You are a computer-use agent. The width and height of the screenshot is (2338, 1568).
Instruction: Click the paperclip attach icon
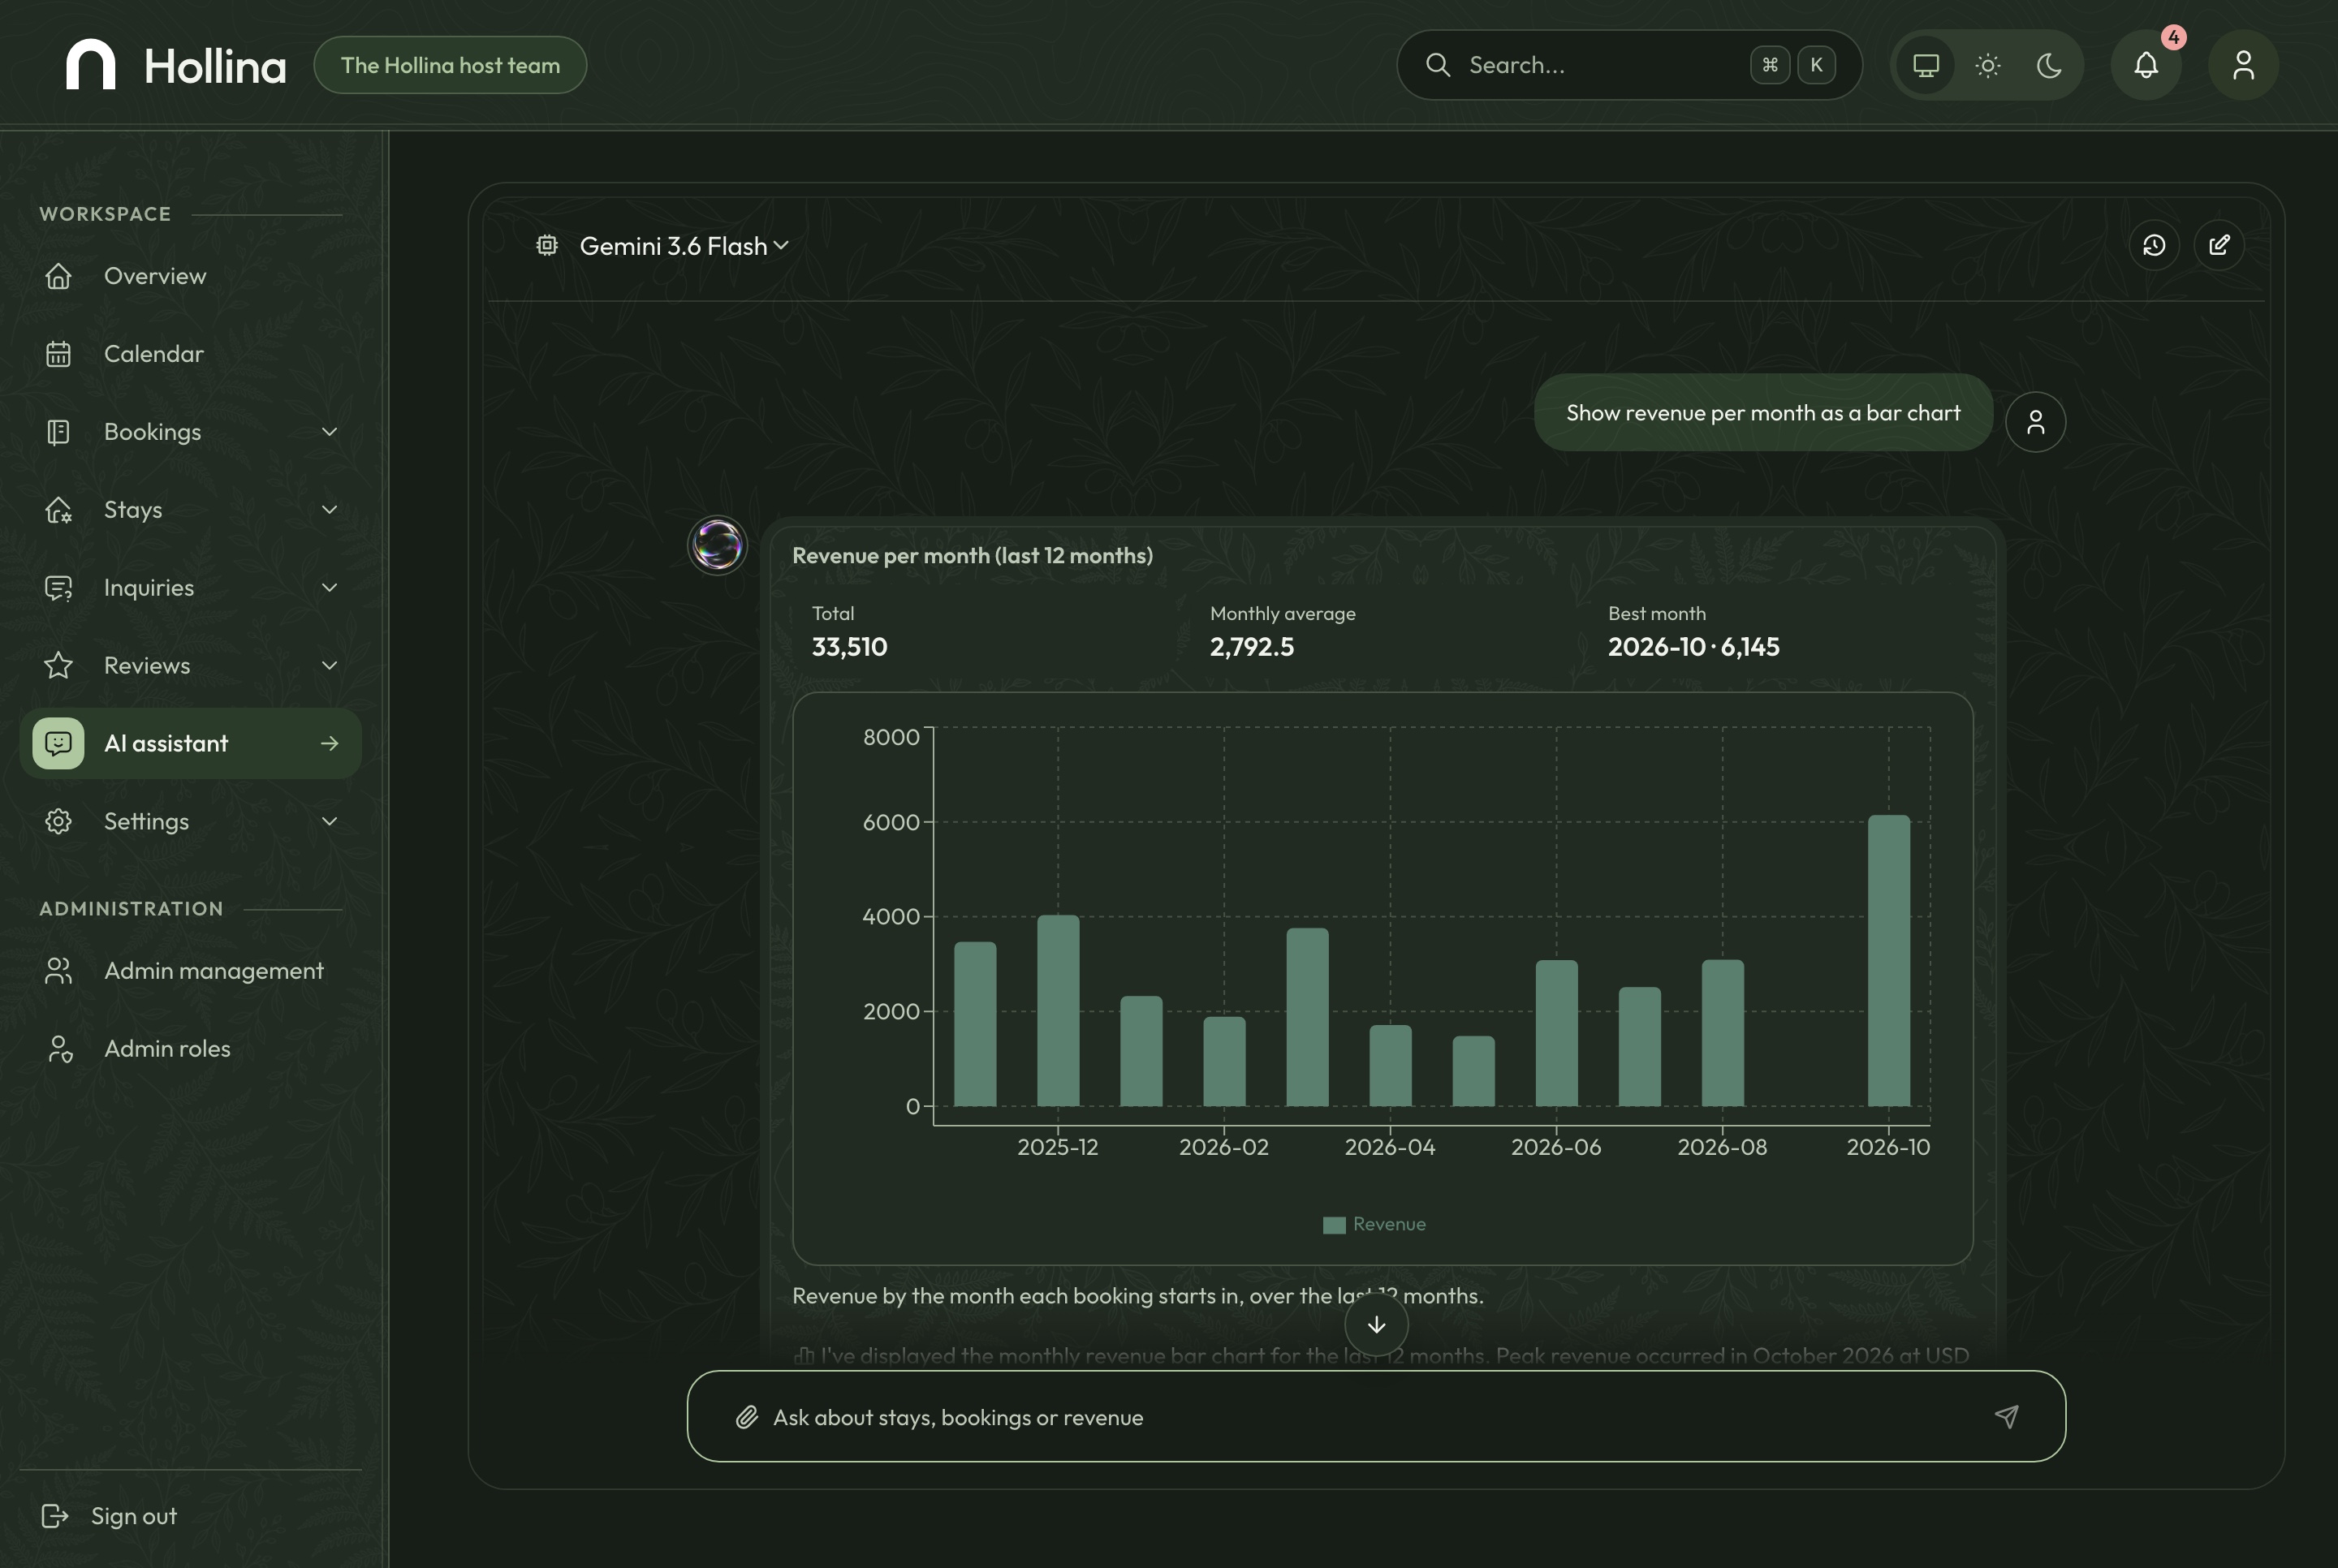(747, 1417)
